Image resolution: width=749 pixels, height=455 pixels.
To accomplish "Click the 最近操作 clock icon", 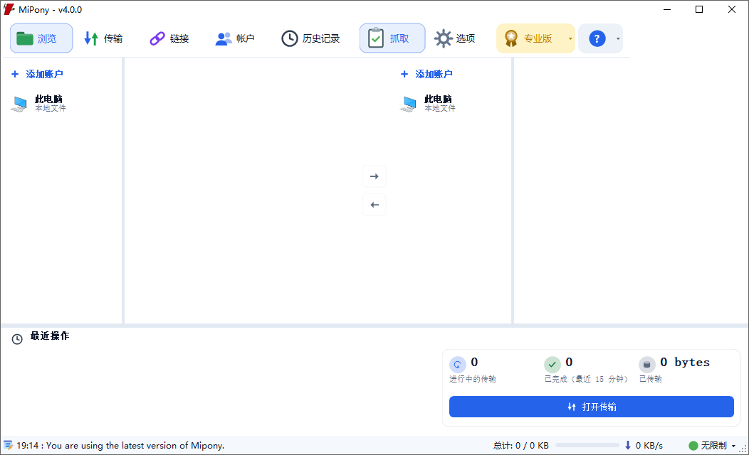I will coord(17,339).
